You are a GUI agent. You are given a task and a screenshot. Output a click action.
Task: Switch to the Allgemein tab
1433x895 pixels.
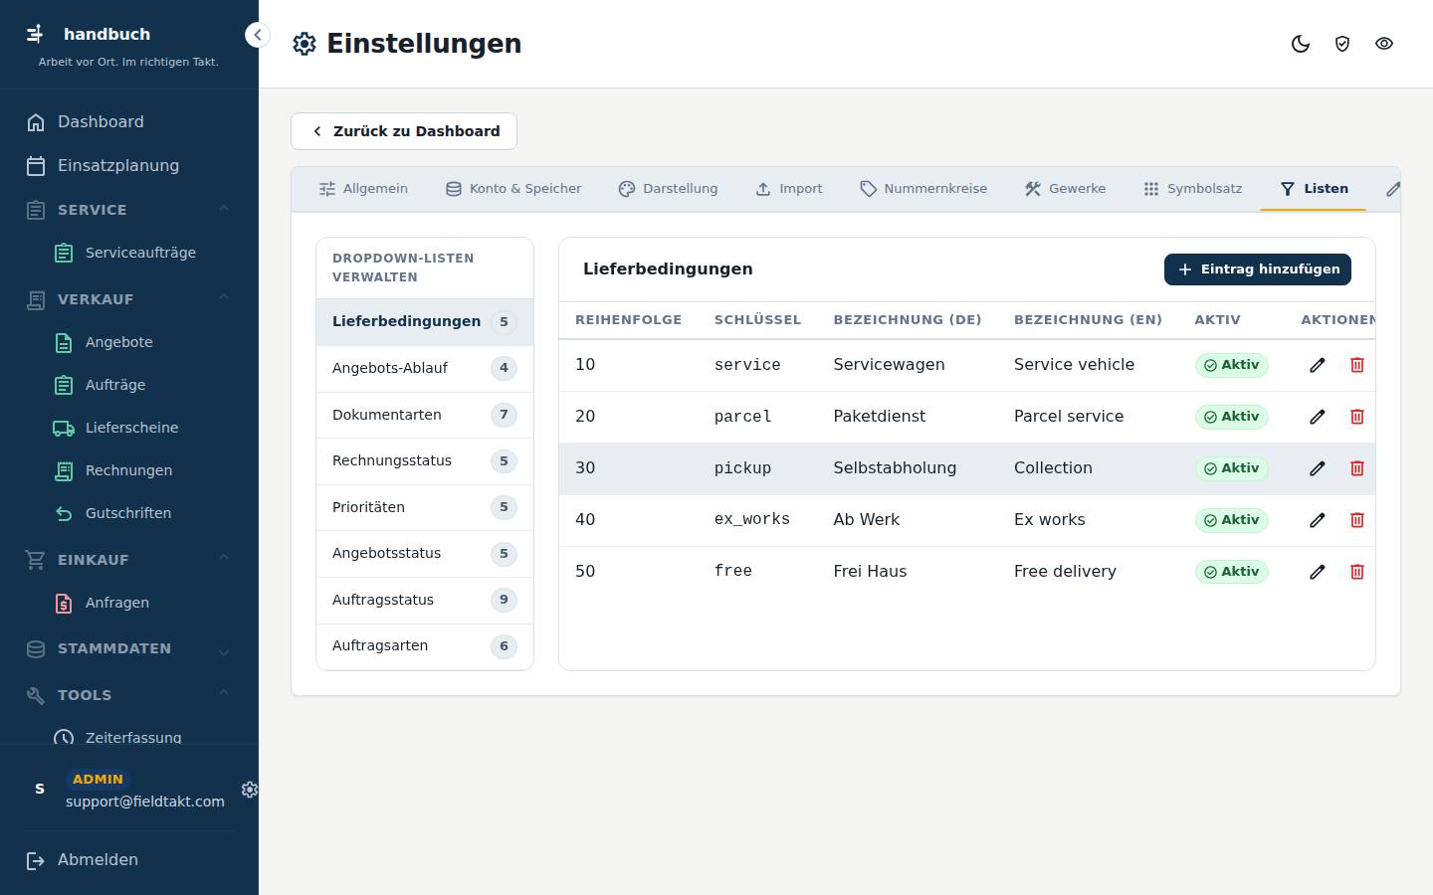pyautogui.click(x=363, y=189)
